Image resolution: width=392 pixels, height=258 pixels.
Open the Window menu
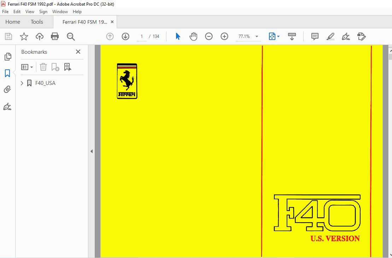(x=60, y=12)
